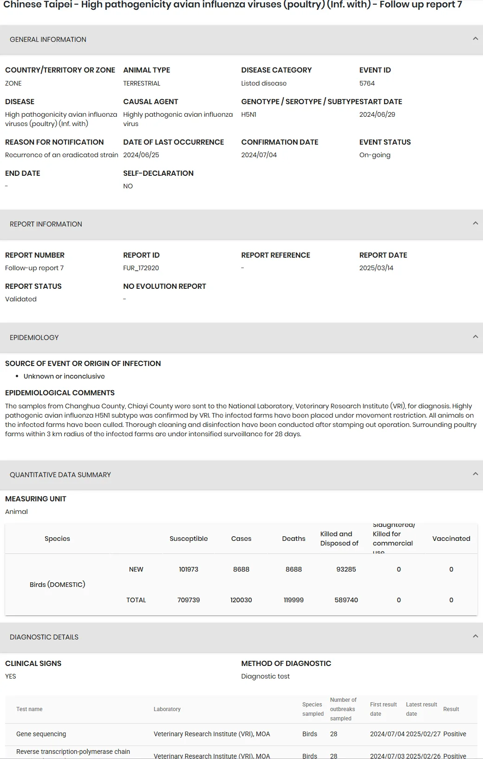Collapse the Report Information section chevron
Image resolution: width=483 pixels, height=759 pixels.
[475, 224]
